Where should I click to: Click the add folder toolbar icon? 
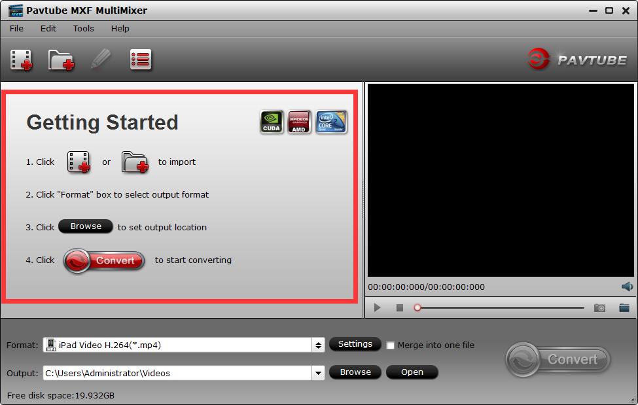[x=60, y=59]
